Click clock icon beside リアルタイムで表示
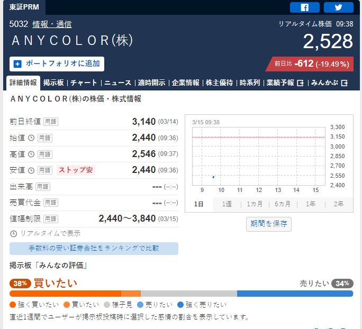362x329 pixels. [x=14, y=234]
